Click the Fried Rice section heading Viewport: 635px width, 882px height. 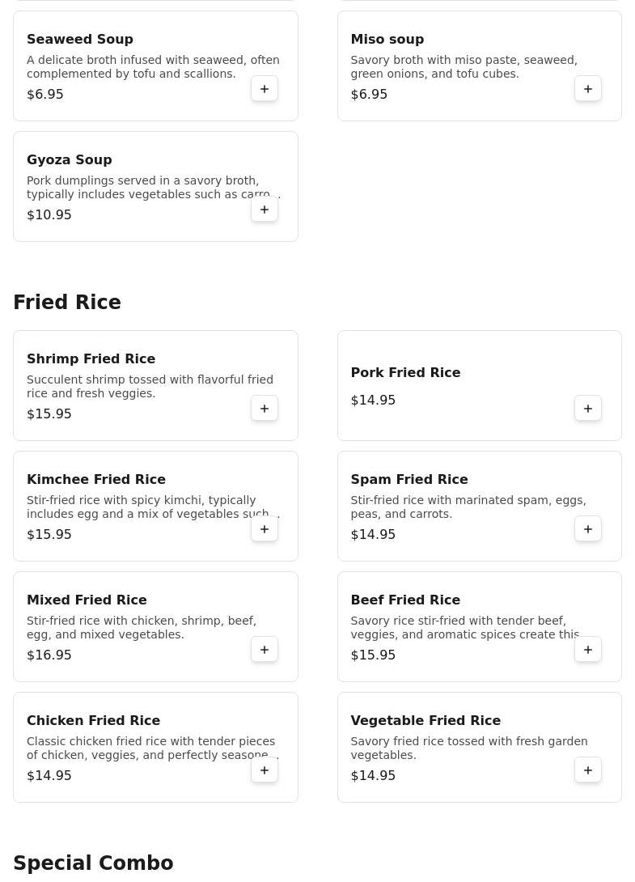(x=67, y=302)
